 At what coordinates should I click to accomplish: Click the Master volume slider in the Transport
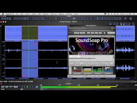click(x=22, y=89)
